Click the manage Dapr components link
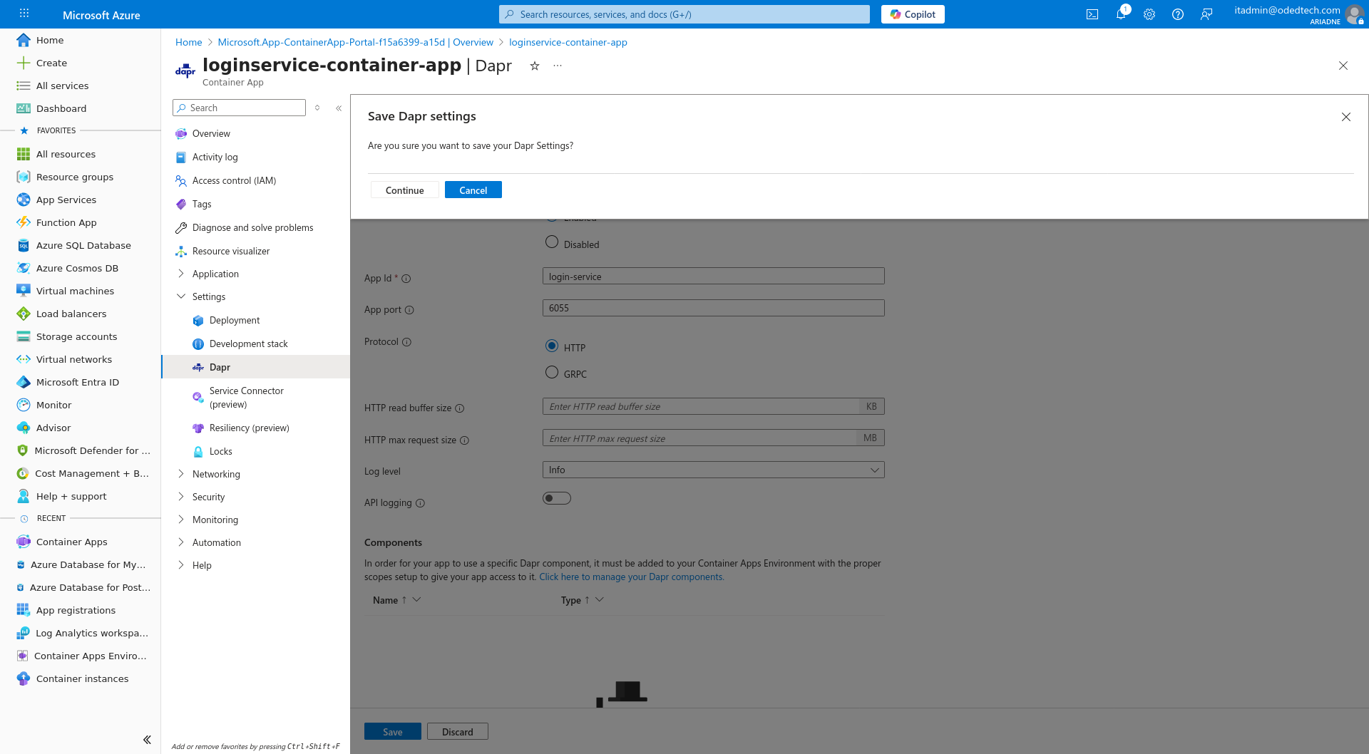The width and height of the screenshot is (1369, 754). (632, 577)
